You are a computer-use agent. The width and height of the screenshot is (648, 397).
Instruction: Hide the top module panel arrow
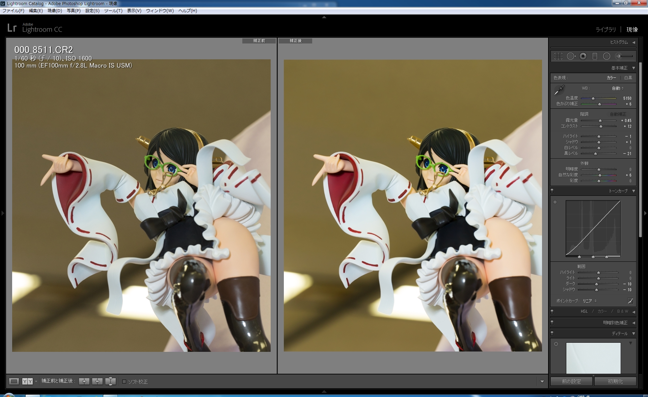click(324, 17)
